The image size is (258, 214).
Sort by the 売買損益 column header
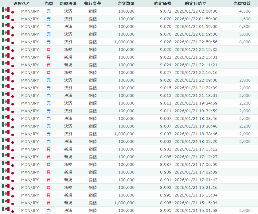pos(242,4)
